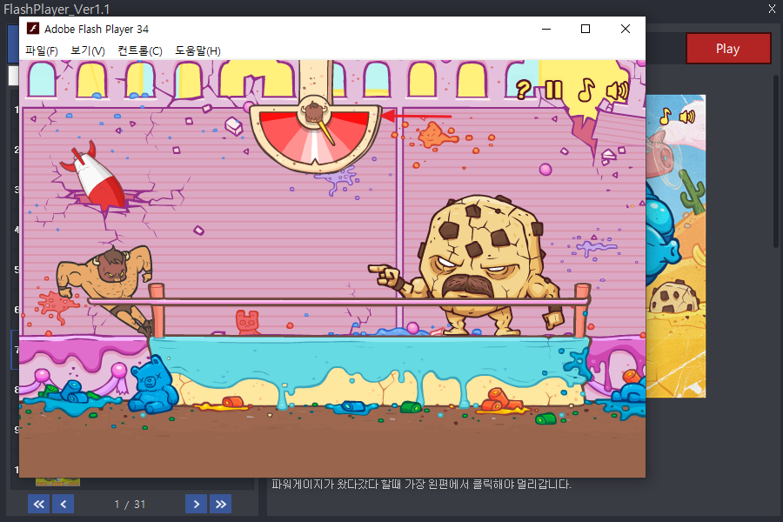Click the blue gummy bear beside the ring

[x=153, y=384]
